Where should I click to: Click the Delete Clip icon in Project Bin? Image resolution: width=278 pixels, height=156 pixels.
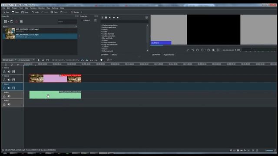17,22
